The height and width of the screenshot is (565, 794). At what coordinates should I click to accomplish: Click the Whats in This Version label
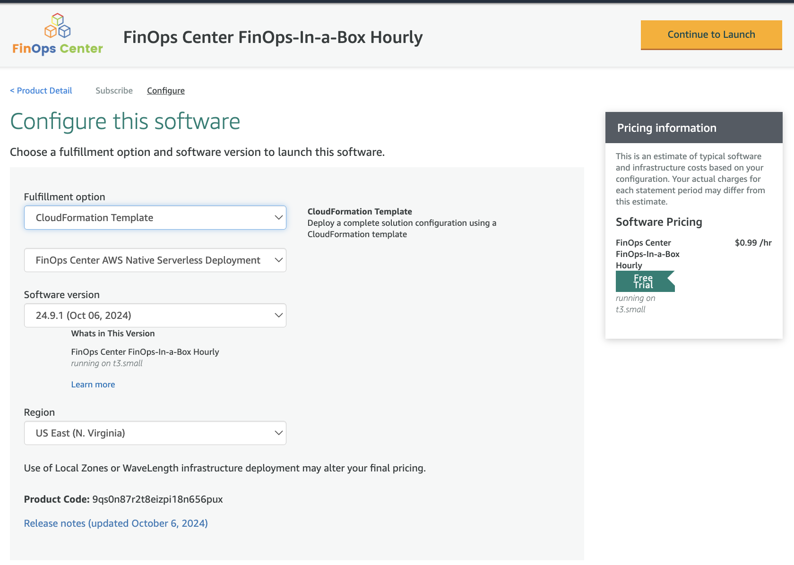pos(113,334)
